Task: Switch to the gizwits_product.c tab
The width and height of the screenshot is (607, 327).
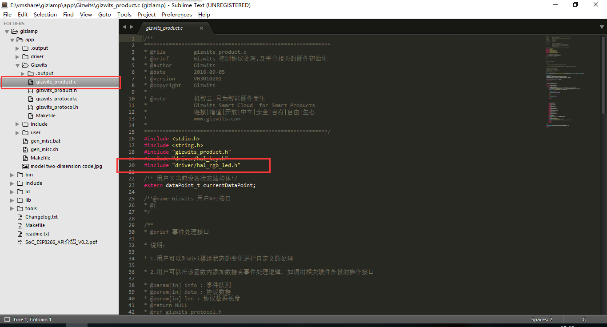Action: tap(164, 28)
